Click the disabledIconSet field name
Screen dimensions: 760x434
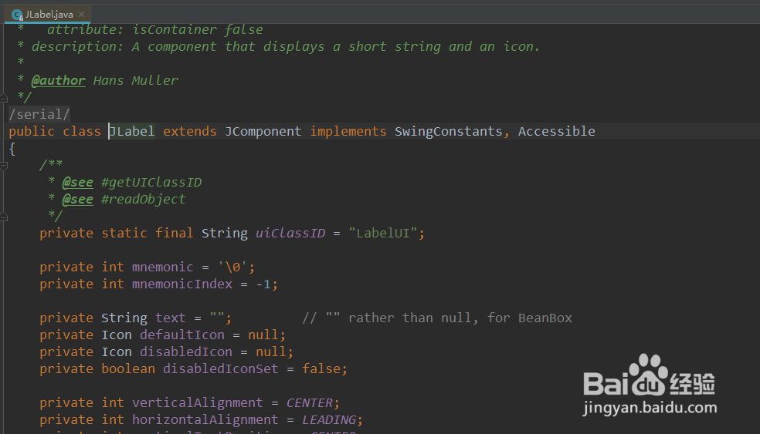tap(221, 368)
